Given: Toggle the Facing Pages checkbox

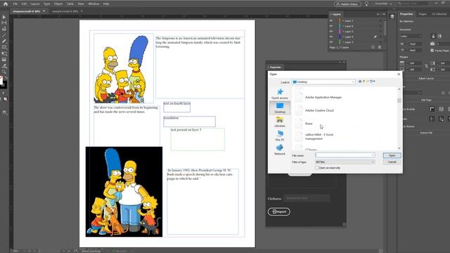Looking at the screenshot, I should 432,51.
